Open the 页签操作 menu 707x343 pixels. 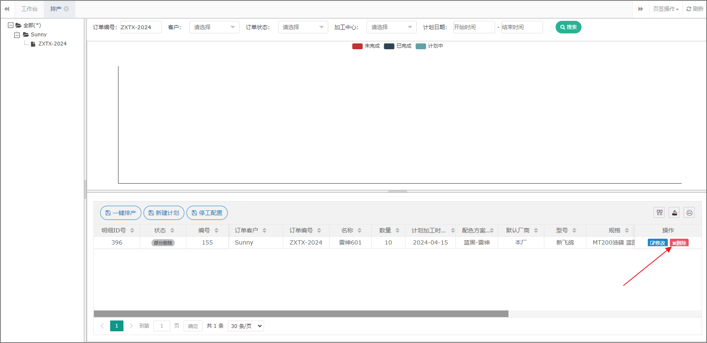666,9
